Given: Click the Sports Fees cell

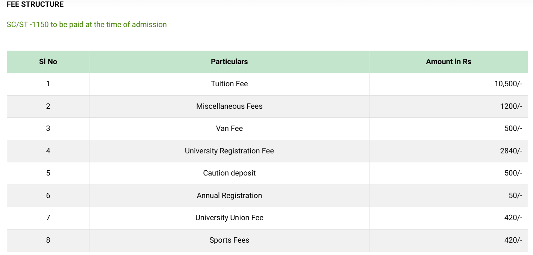Looking at the screenshot, I should coord(229,240).
